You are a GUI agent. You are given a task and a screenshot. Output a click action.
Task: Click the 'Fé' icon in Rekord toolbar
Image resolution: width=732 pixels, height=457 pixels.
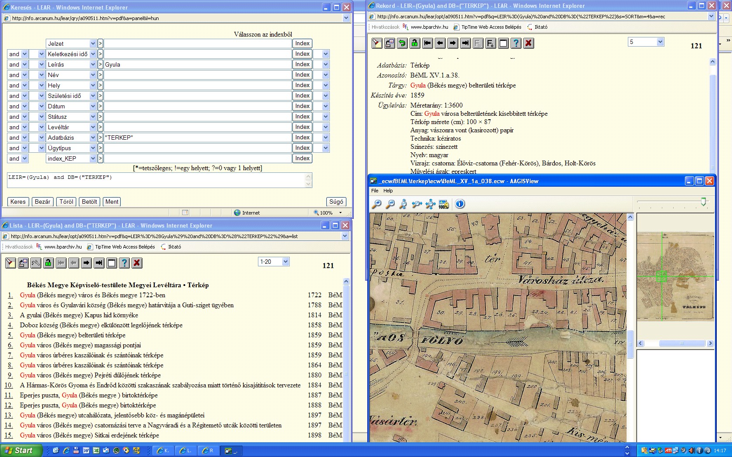(491, 43)
